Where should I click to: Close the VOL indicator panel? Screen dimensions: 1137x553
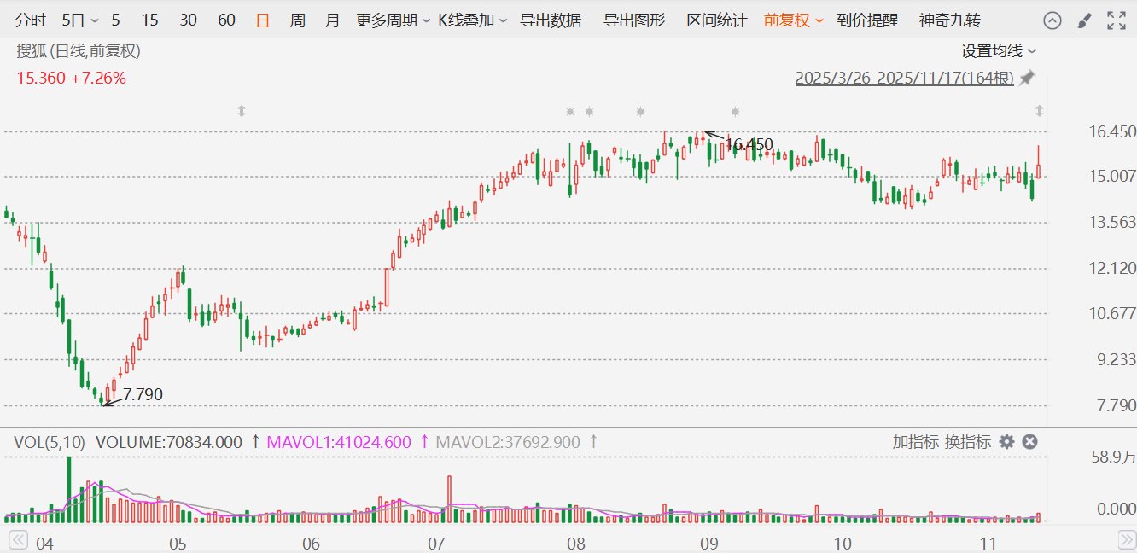pos(1029,441)
